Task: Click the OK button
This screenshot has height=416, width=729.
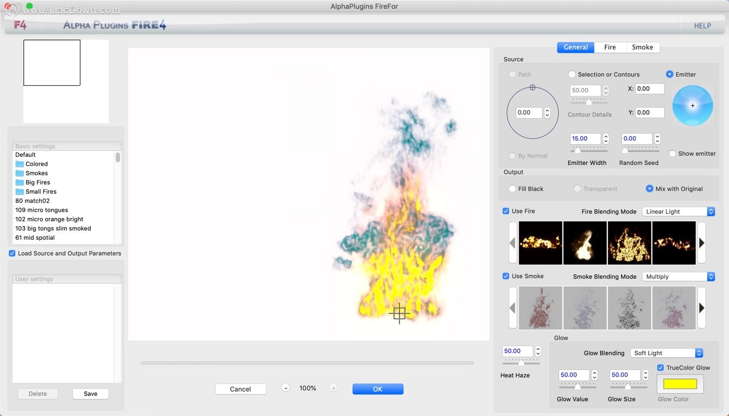Action: point(378,389)
